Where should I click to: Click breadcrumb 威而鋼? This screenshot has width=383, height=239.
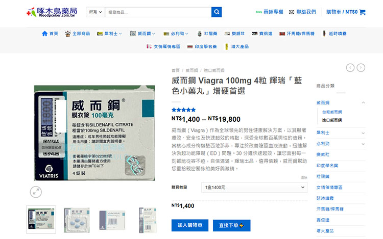click(192, 70)
